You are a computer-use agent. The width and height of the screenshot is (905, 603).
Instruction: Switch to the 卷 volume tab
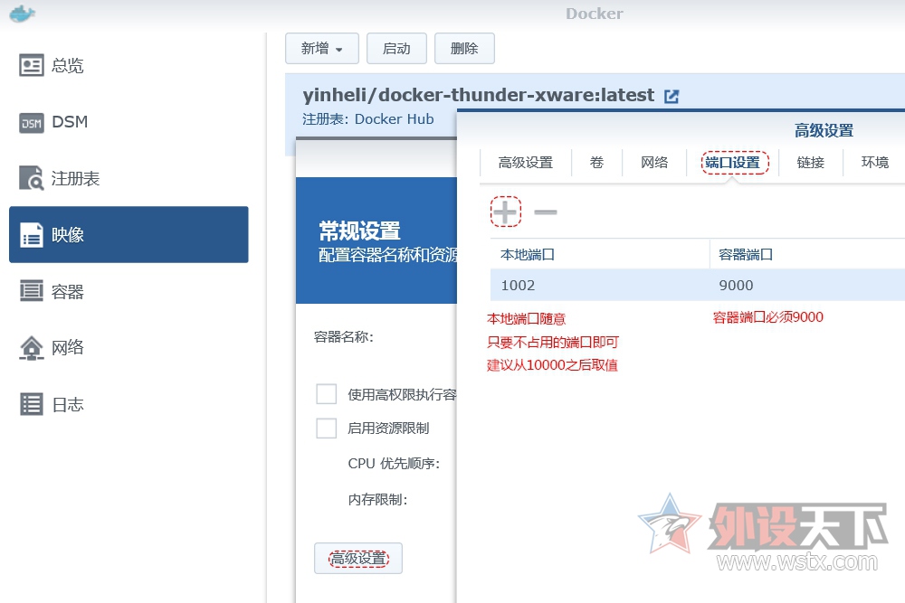pyautogui.click(x=596, y=163)
